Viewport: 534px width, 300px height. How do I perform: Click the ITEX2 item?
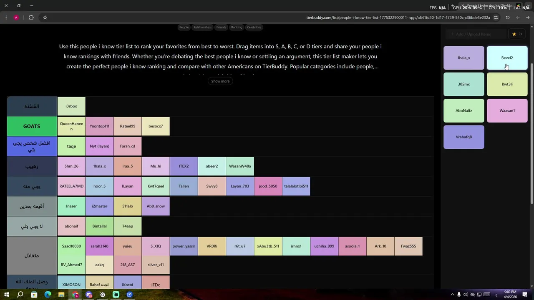click(184, 166)
